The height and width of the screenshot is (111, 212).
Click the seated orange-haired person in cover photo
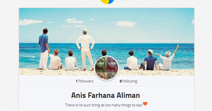point(55,60)
